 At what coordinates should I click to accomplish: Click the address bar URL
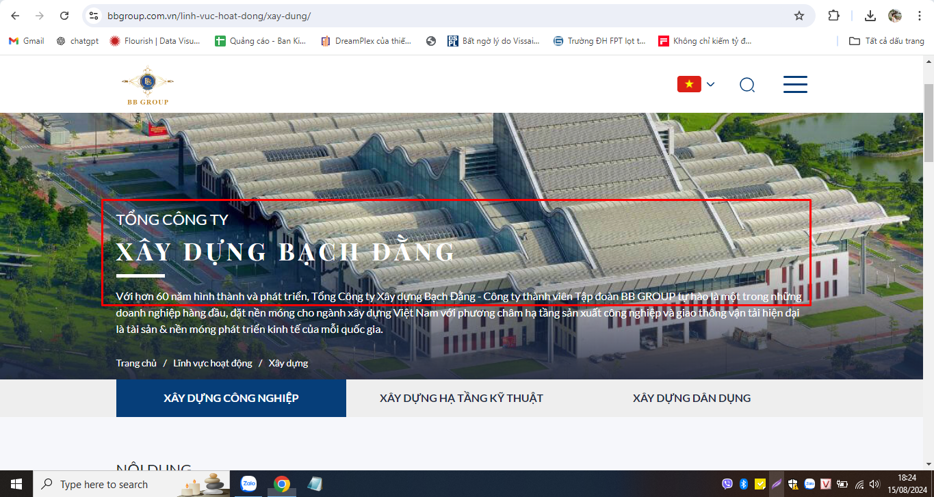209,16
